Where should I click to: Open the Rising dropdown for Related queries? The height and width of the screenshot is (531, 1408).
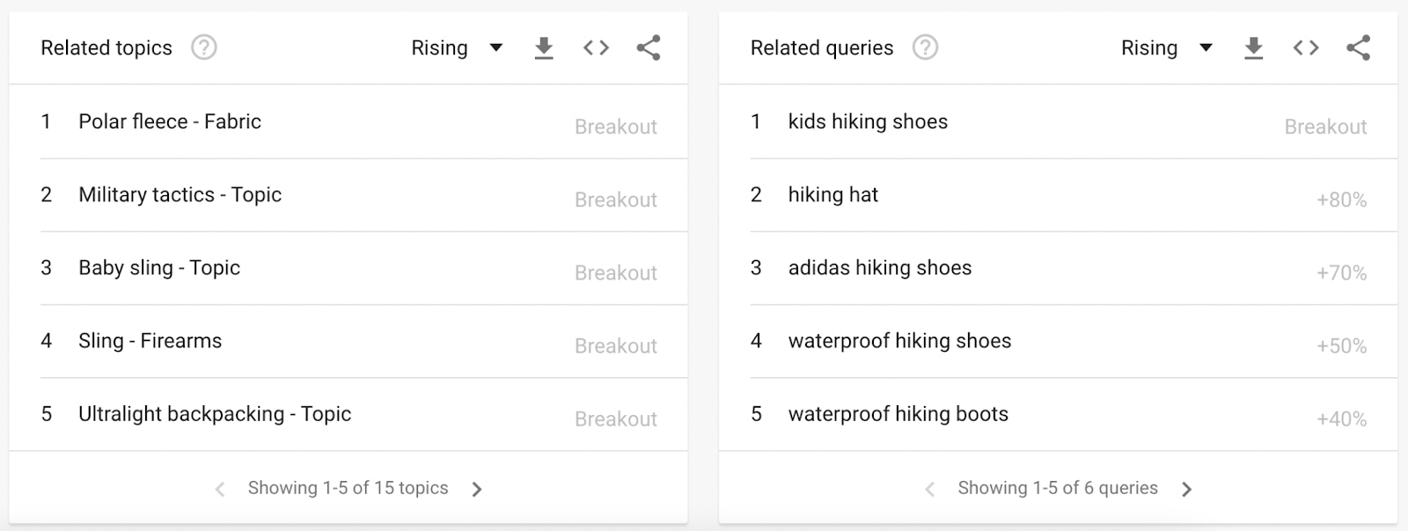pyautogui.click(x=1166, y=48)
